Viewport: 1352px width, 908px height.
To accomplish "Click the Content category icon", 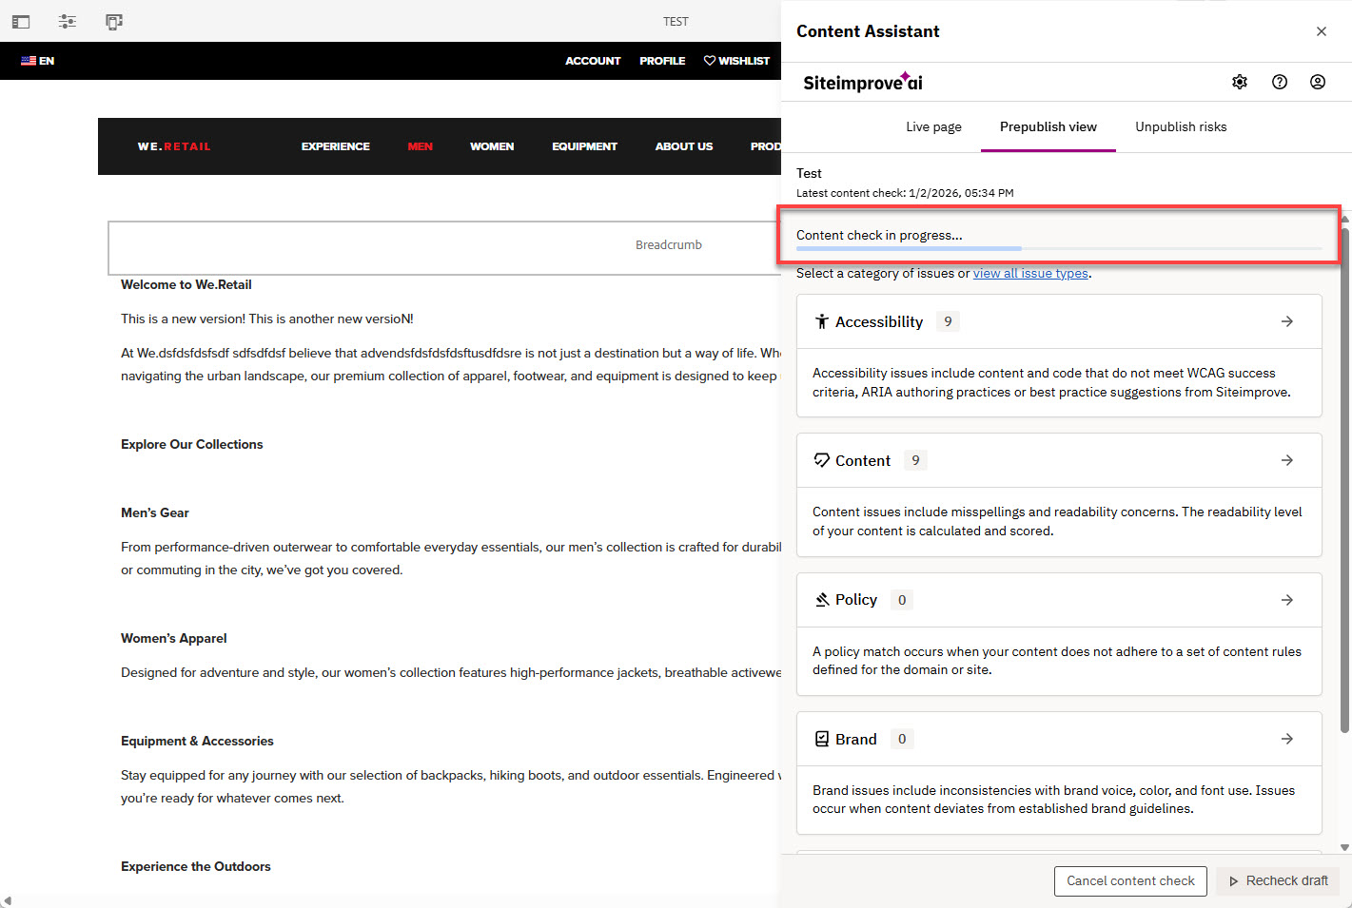I will 822,460.
